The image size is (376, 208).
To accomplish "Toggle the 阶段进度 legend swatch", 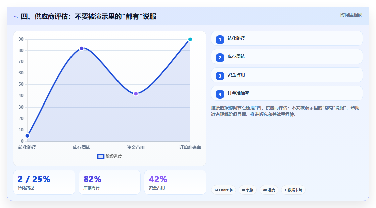I will pyautogui.click(x=100, y=157).
